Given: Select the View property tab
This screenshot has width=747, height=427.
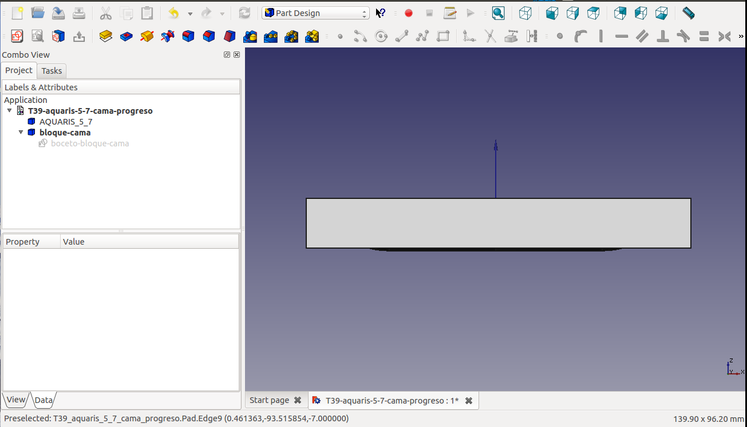Looking at the screenshot, I should (15, 400).
